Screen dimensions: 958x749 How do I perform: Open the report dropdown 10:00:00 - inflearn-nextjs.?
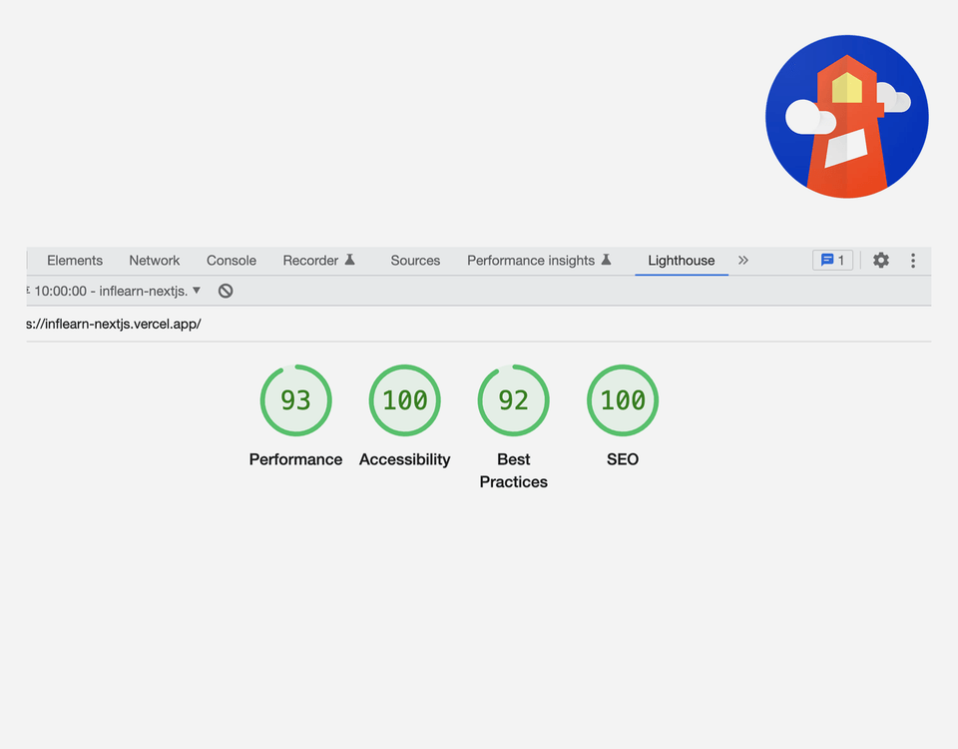pyautogui.click(x=114, y=291)
